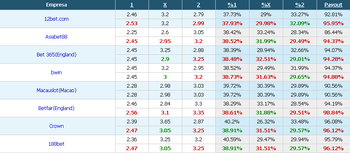Select Crown's 3.65 draw odds cell

[x=165, y=122]
